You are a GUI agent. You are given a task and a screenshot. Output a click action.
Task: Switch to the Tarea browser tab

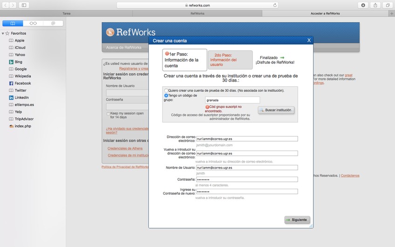67,14
